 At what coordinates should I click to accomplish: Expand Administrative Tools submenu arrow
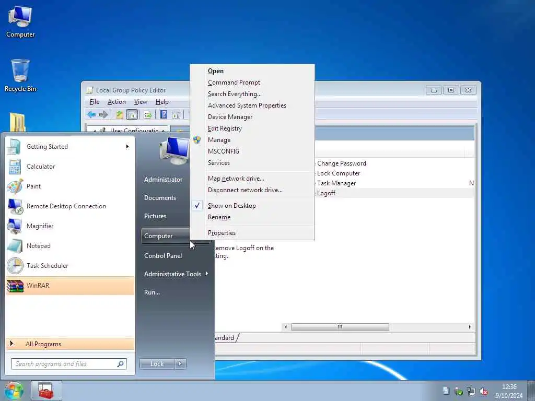pos(207,274)
